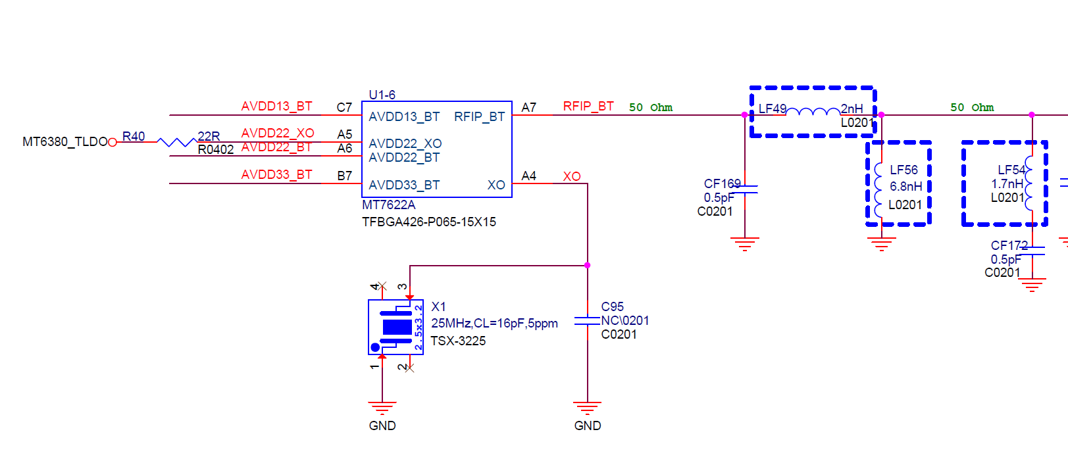The width and height of the screenshot is (1068, 461).
Task: Select the LF49 designator text
Action: [773, 109]
